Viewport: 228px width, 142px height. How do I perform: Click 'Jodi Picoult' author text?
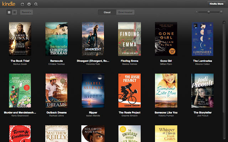[203, 116]
